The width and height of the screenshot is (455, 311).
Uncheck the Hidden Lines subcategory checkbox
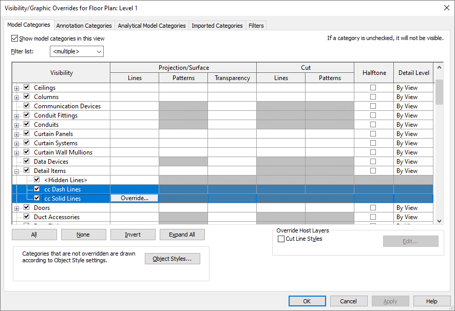coord(37,179)
